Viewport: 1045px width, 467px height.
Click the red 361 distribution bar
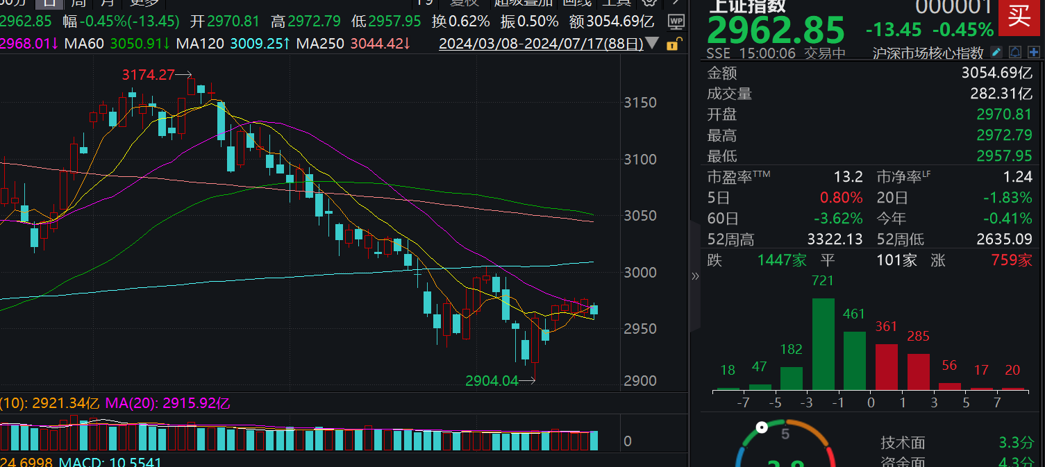886,366
